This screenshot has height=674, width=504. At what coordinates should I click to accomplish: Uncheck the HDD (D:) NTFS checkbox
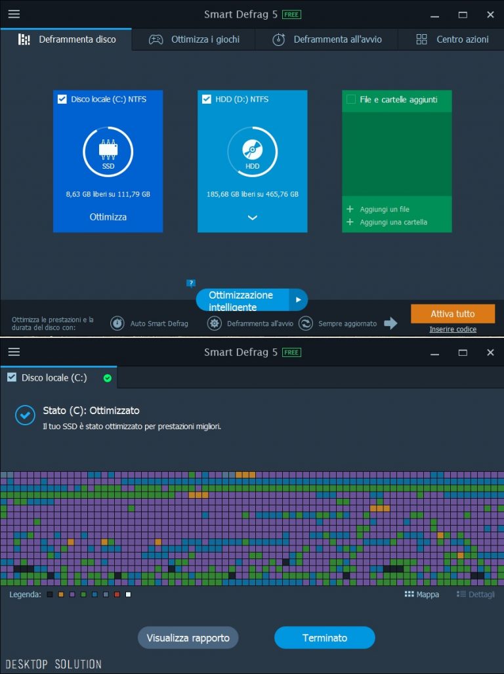[x=207, y=99]
